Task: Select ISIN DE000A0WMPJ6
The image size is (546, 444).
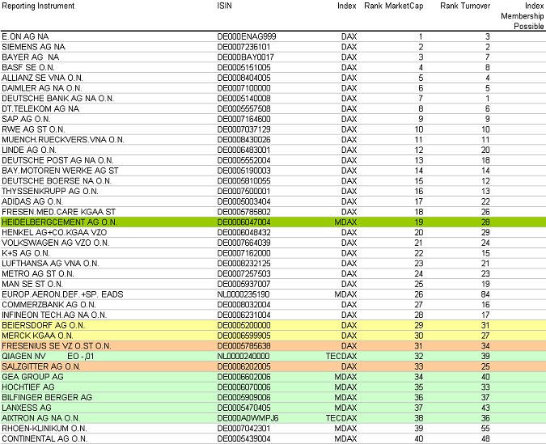Action: (x=248, y=418)
